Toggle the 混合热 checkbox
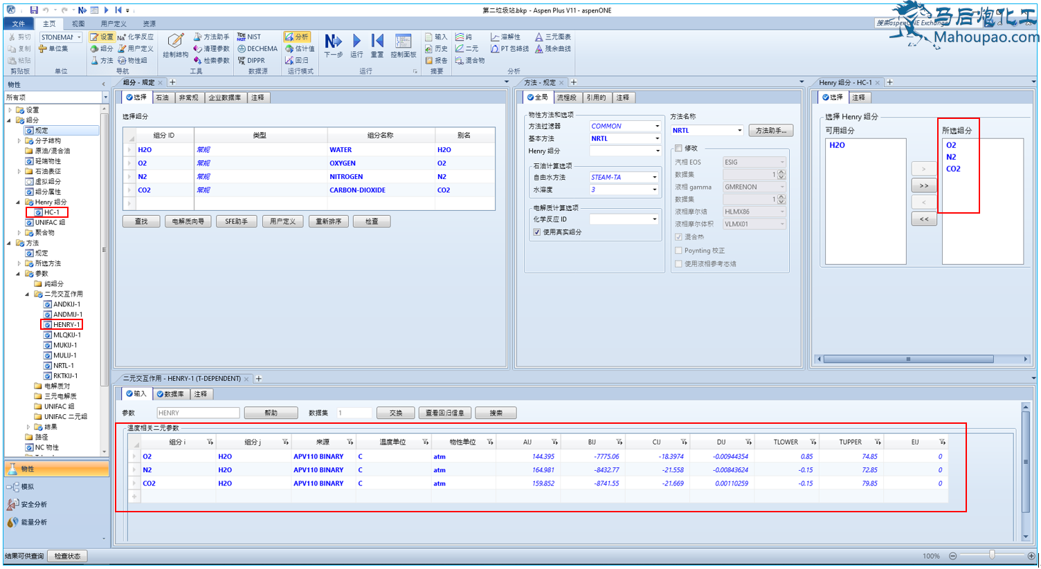Image resolution: width=1041 pixels, height=569 pixels. (678, 237)
